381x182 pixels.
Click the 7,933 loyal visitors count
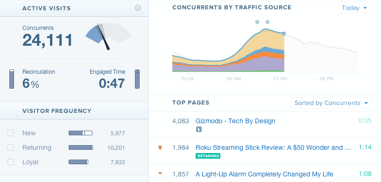click(118, 162)
